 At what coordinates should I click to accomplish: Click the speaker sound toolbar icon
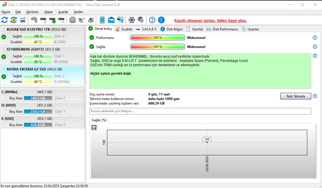pos(141,20)
